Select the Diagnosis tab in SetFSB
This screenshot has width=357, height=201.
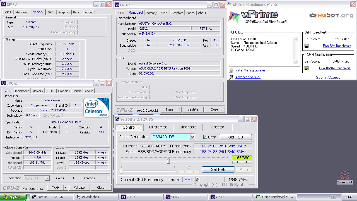[188, 127]
